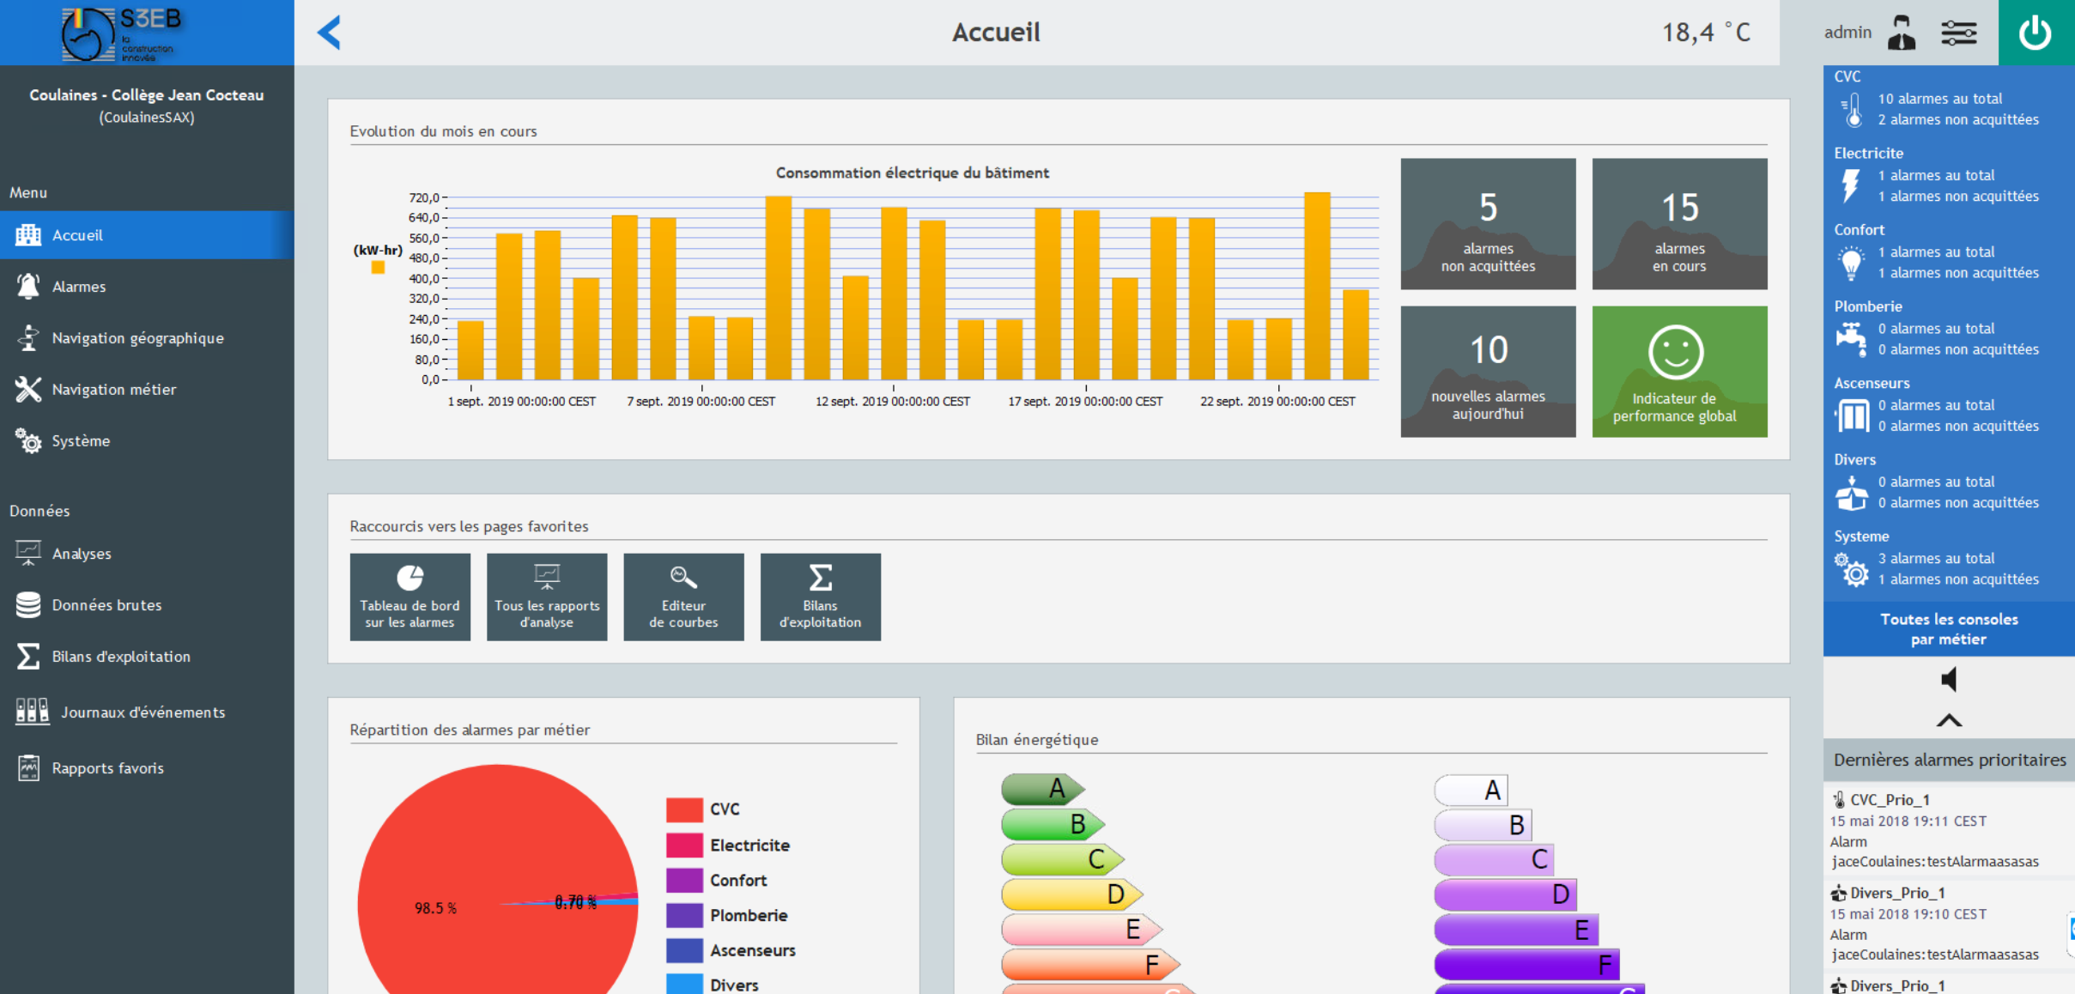
Task: Collapse the alarm console panel chevron
Action: [1949, 720]
